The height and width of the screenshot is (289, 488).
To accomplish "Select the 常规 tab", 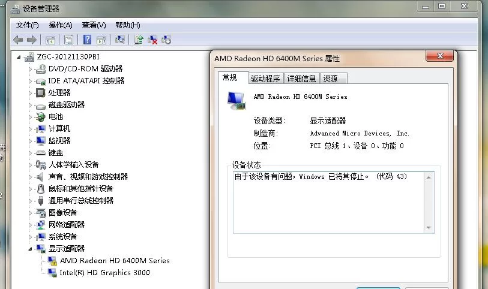I will pos(233,78).
